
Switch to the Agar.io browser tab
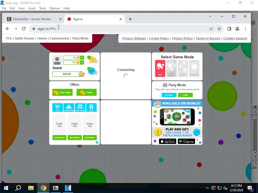click(94, 19)
